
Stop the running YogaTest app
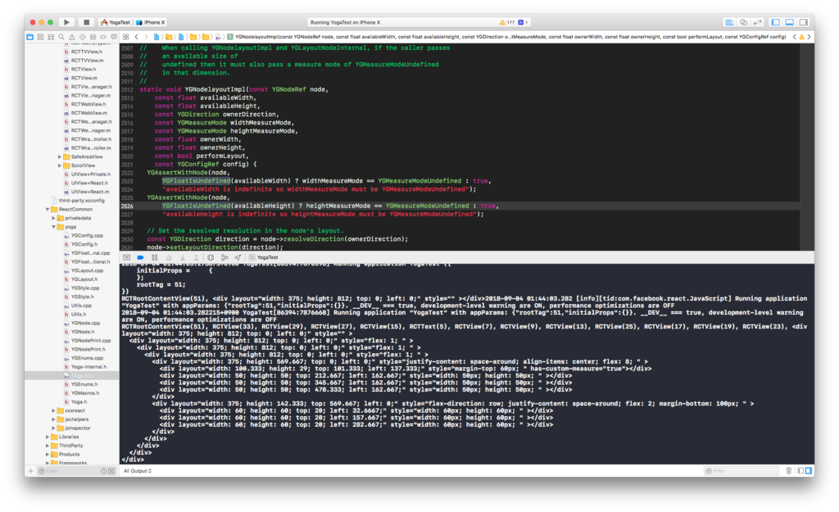tap(86, 22)
